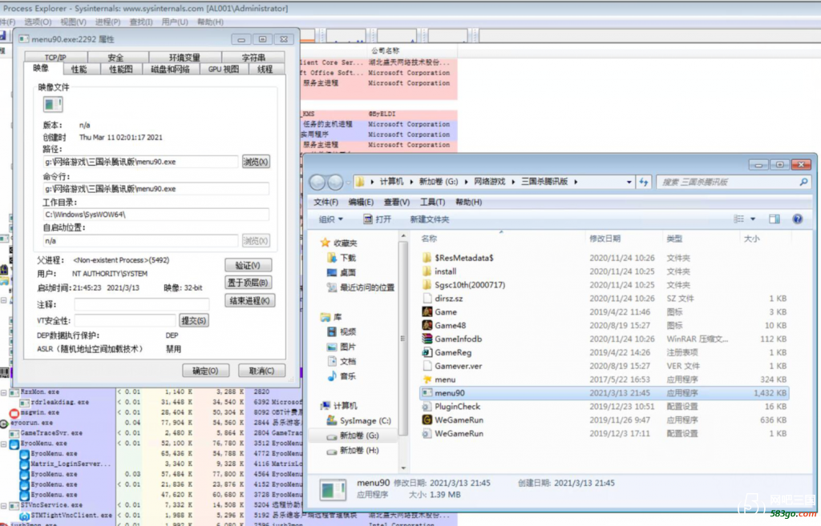Click the 提交(S) button

point(194,320)
